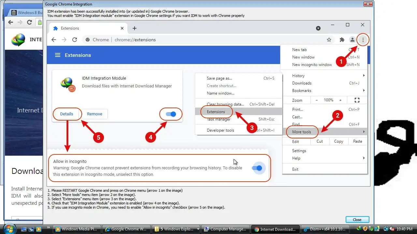This screenshot has height=234, width=417.
Task: Select Extensions tab in illustrated Chrome
Action: (88, 28)
